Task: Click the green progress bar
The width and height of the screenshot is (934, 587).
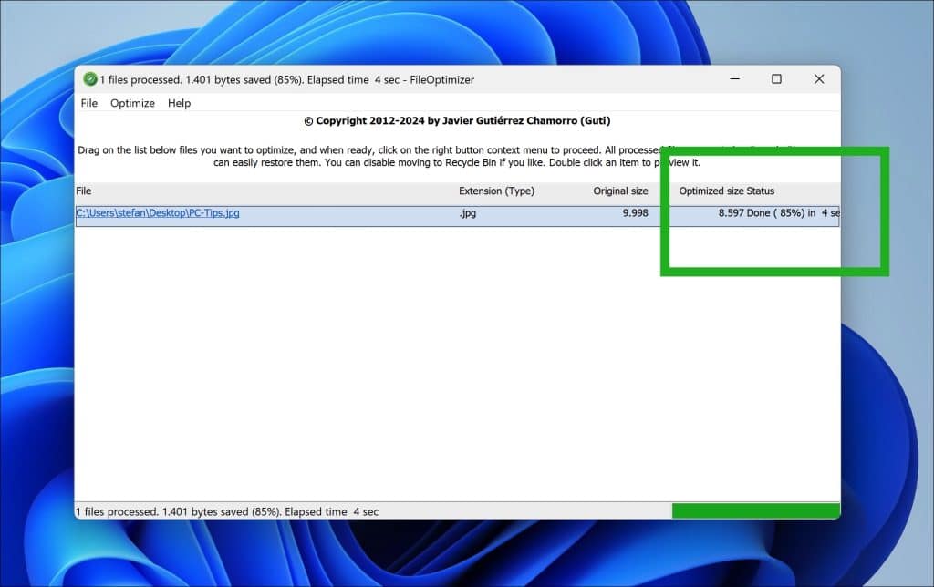Action: [756, 510]
